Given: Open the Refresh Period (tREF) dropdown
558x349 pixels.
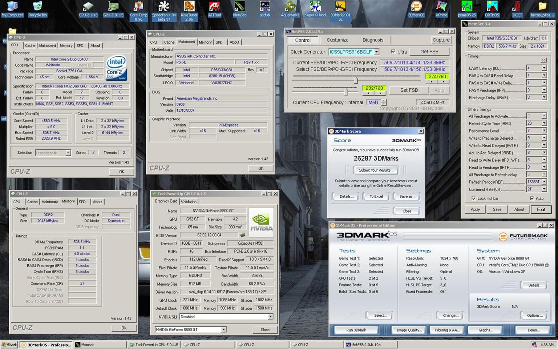Looking at the screenshot, I should [x=544, y=182].
